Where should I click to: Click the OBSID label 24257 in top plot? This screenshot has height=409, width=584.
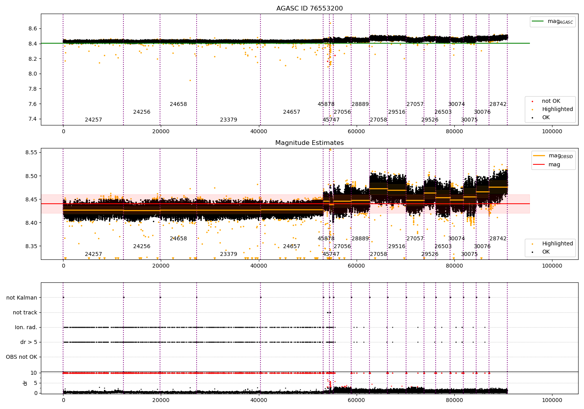click(x=93, y=120)
